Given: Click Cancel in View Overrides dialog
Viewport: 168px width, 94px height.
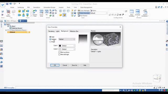Looking at the screenshot, I should (x=65, y=65).
